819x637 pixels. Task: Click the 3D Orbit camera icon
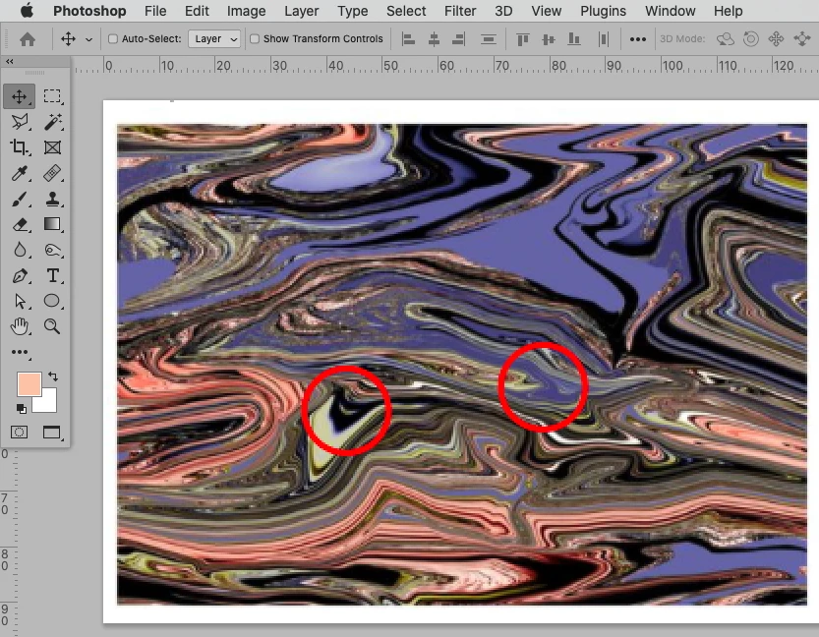tap(725, 39)
